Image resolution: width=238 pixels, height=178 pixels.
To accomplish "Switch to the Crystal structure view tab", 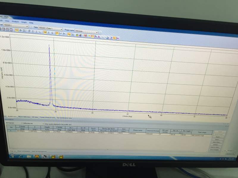I will coord(47,117).
